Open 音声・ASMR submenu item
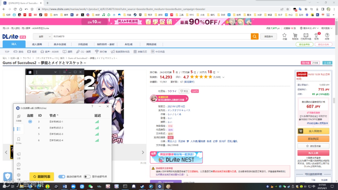Viewport: 338px width, 190px height. click(49, 52)
